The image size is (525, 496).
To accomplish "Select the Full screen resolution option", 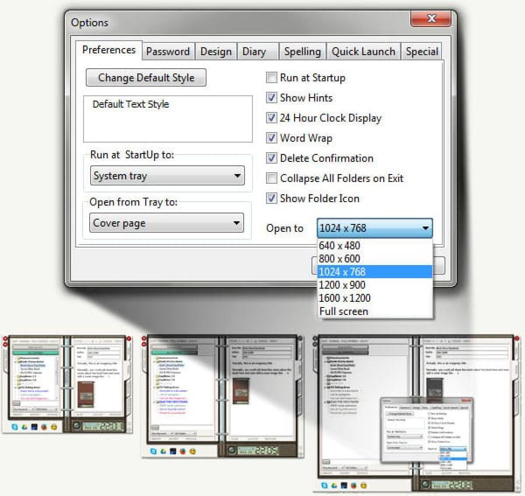I will (343, 311).
